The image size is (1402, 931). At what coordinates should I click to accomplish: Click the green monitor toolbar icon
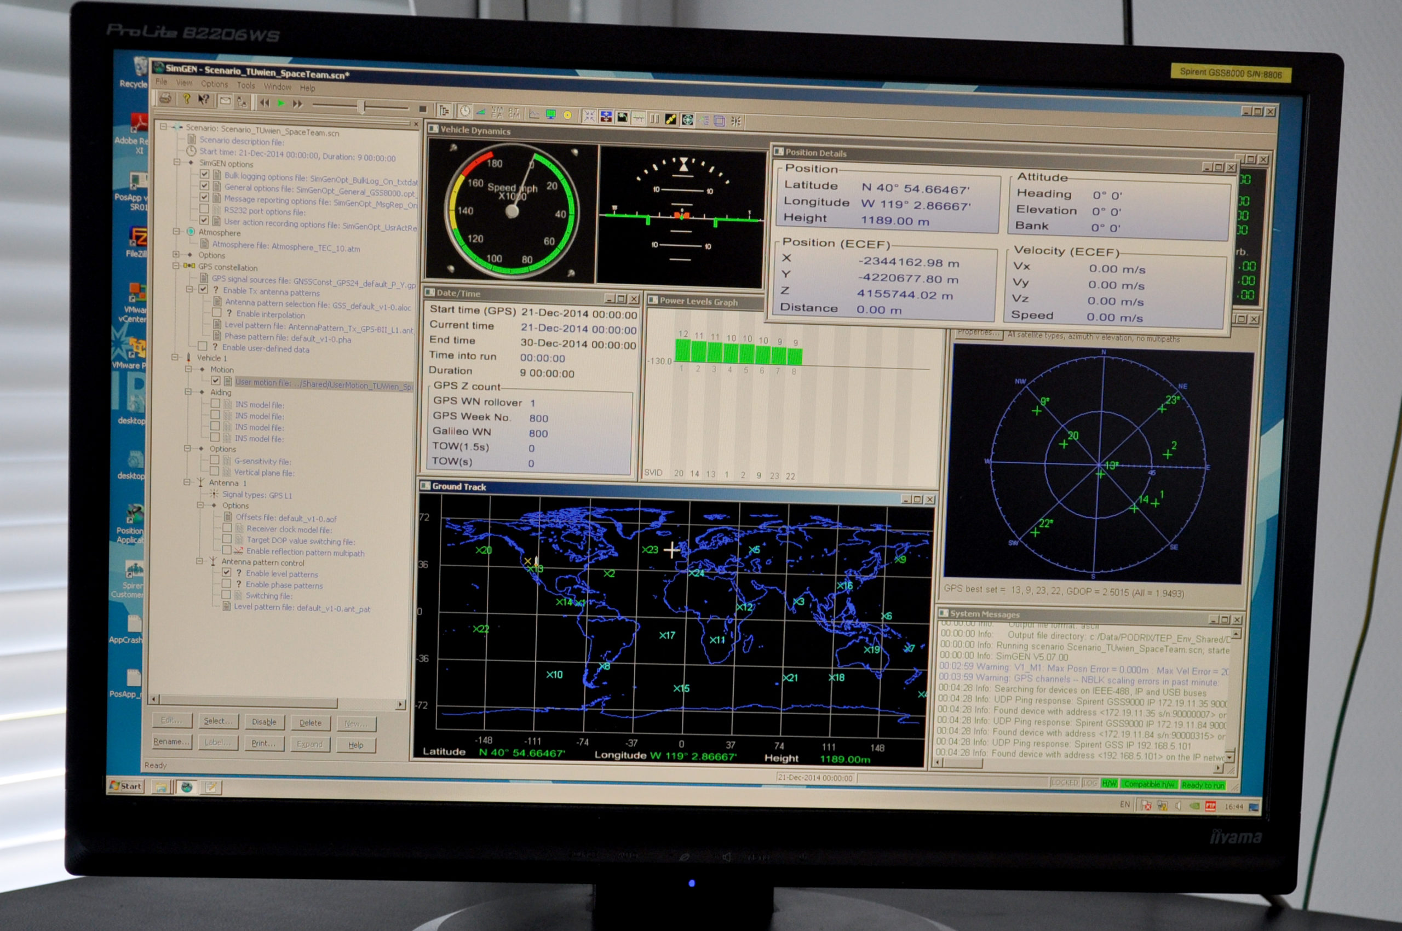[550, 114]
